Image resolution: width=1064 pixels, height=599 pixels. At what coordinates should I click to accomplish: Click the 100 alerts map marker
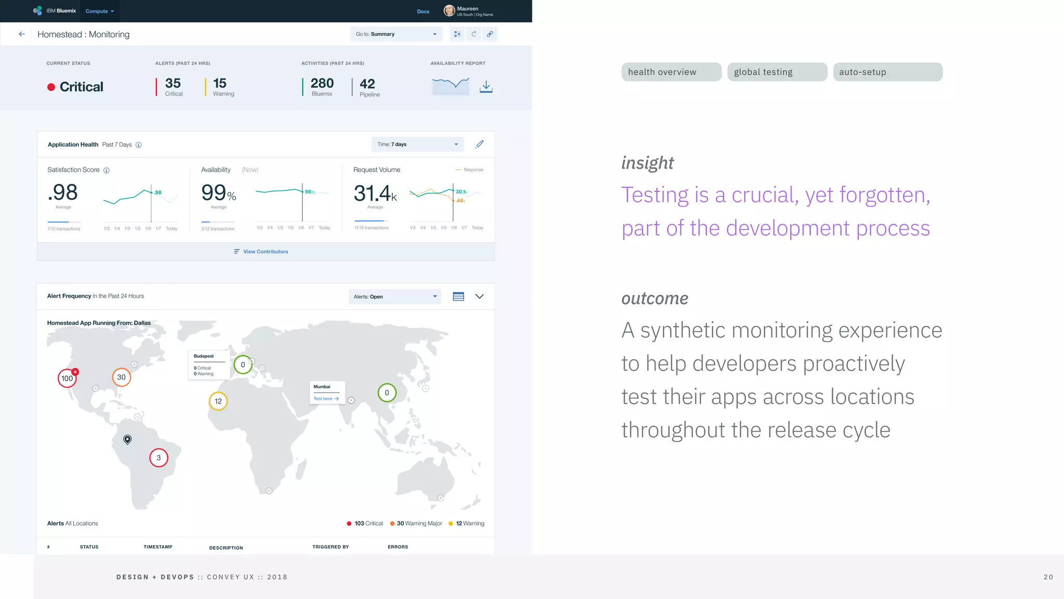pyautogui.click(x=67, y=378)
